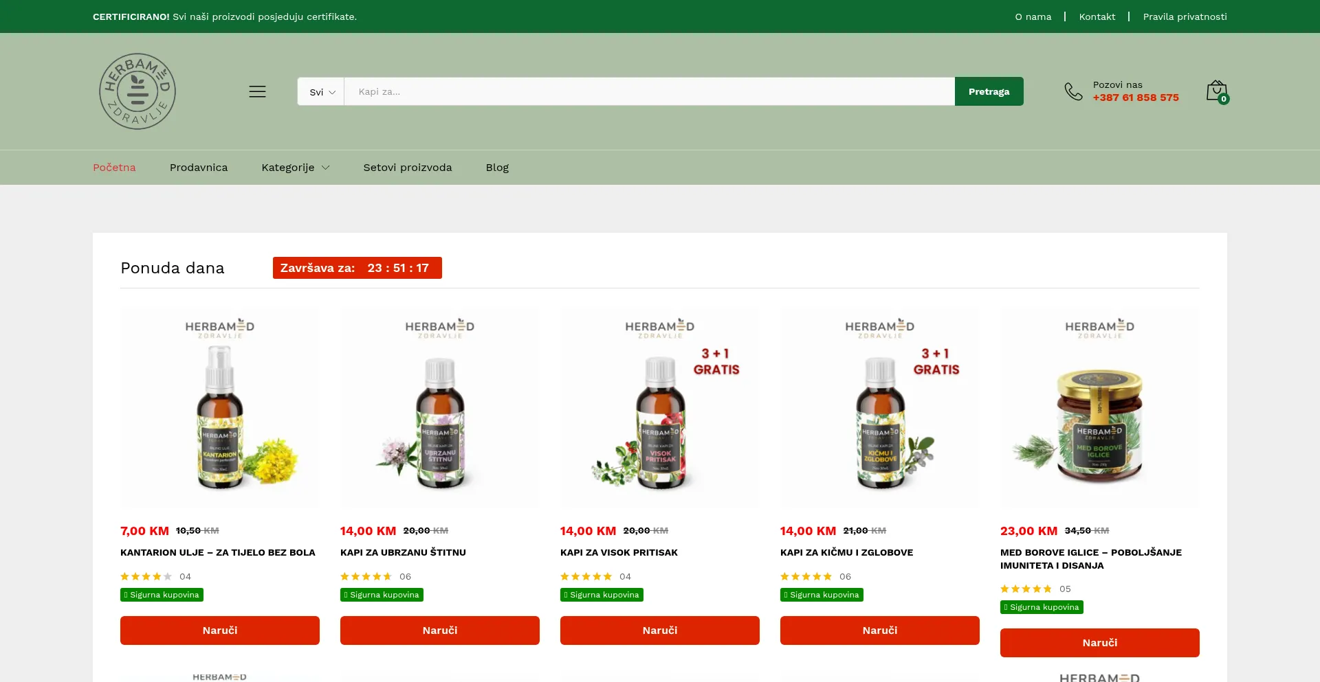
Task: Open the Med borove iglice product image
Action: pyautogui.click(x=1099, y=407)
